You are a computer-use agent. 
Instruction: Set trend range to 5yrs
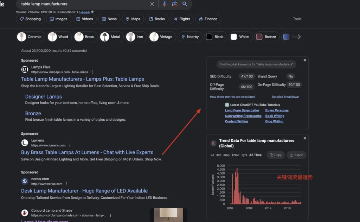tap(244, 155)
